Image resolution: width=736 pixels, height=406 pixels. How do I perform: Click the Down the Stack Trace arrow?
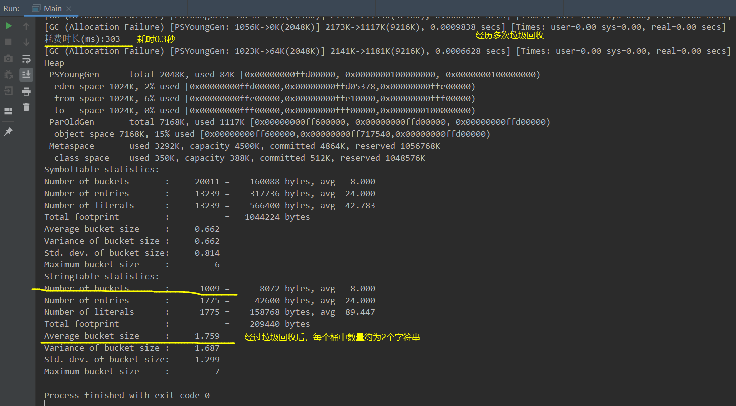26,42
